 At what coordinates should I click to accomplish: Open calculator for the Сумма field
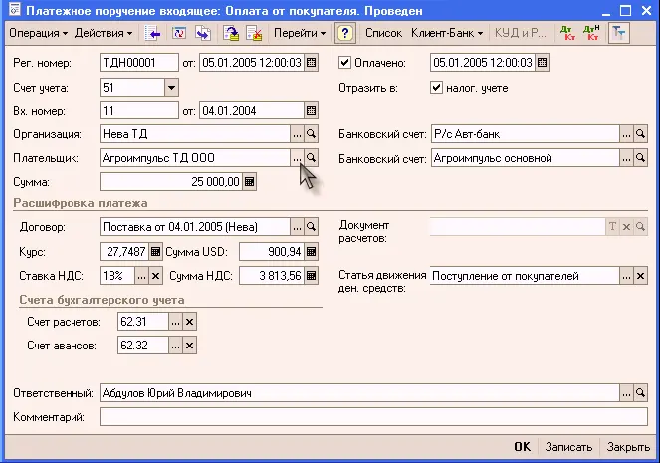pos(250,182)
